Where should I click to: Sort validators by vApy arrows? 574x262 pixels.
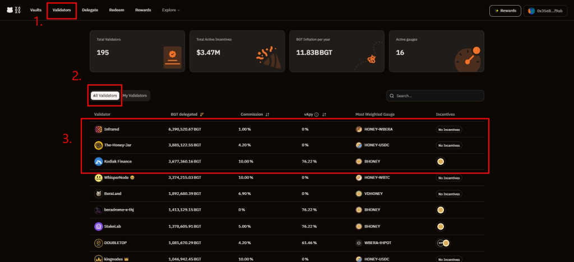(324, 115)
